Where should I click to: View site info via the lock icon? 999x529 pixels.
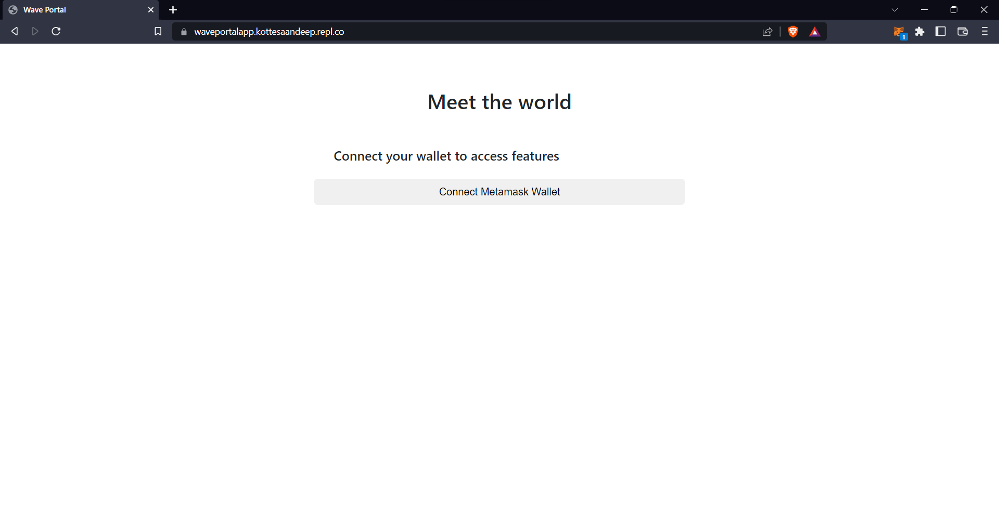pyautogui.click(x=184, y=32)
